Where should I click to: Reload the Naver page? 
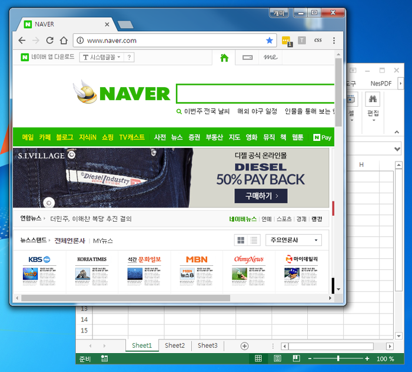pyautogui.click(x=49, y=41)
